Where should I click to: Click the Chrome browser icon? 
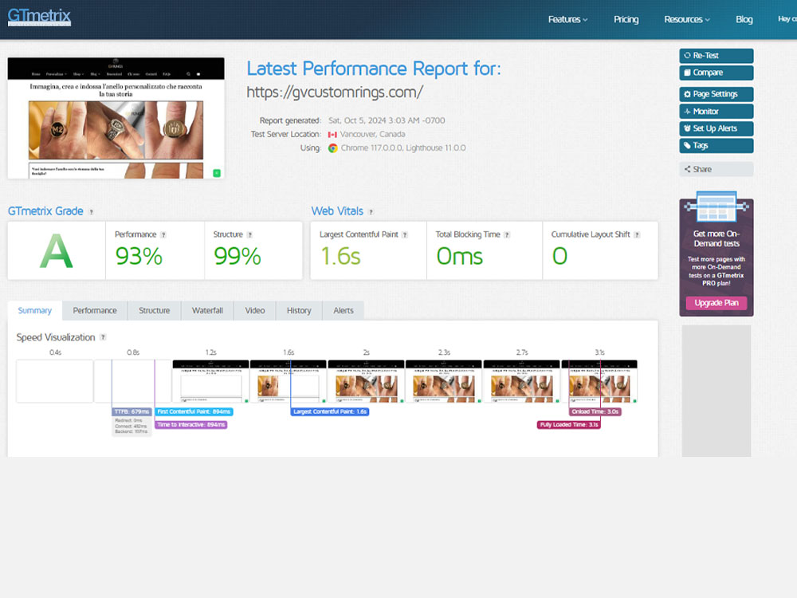(333, 148)
